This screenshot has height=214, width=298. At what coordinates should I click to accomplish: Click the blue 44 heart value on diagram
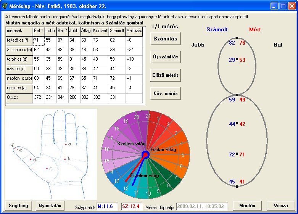point(232,124)
